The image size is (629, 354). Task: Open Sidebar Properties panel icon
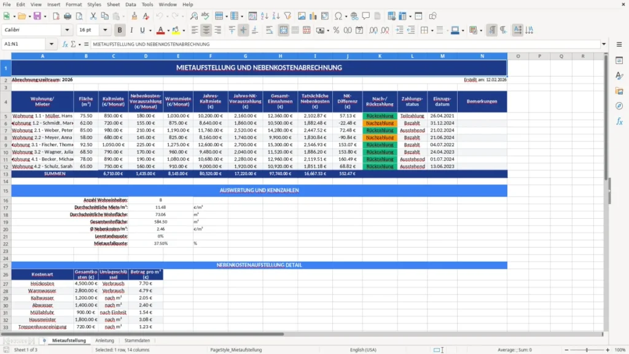click(619, 61)
